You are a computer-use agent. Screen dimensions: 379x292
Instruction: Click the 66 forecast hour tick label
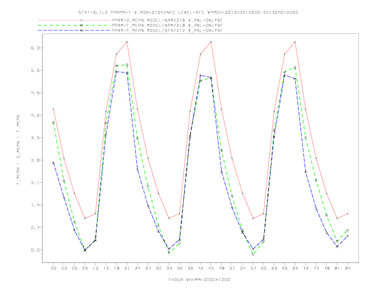tap(285, 268)
